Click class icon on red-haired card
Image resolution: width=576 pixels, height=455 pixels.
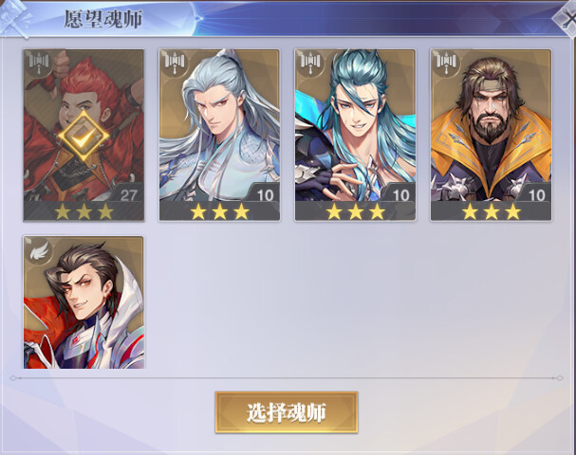[x=39, y=63]
